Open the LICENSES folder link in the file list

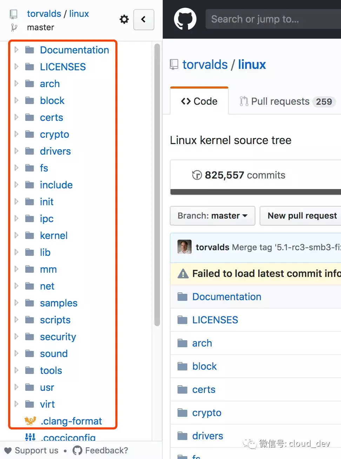pos(215,320)
